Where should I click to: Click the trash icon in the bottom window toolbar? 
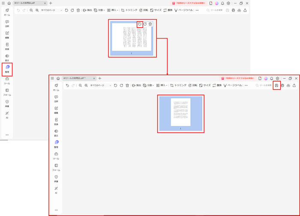127,85
